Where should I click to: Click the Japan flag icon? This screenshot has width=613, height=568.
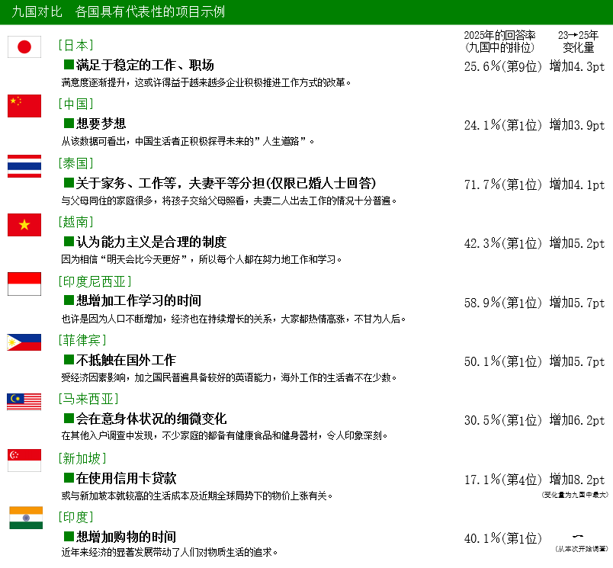[24, 47]
